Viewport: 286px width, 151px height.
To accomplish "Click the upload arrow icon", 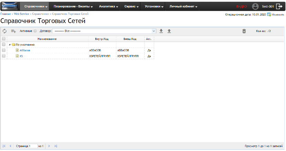I will pyautogui.click(x=169, y=31).
